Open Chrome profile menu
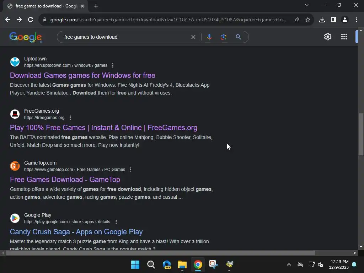The height and width of the screenshot is (273, 364). click(345, 20)
